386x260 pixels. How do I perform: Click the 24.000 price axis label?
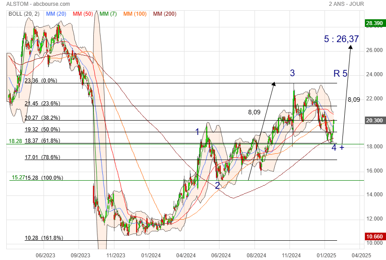pos(374,74)
